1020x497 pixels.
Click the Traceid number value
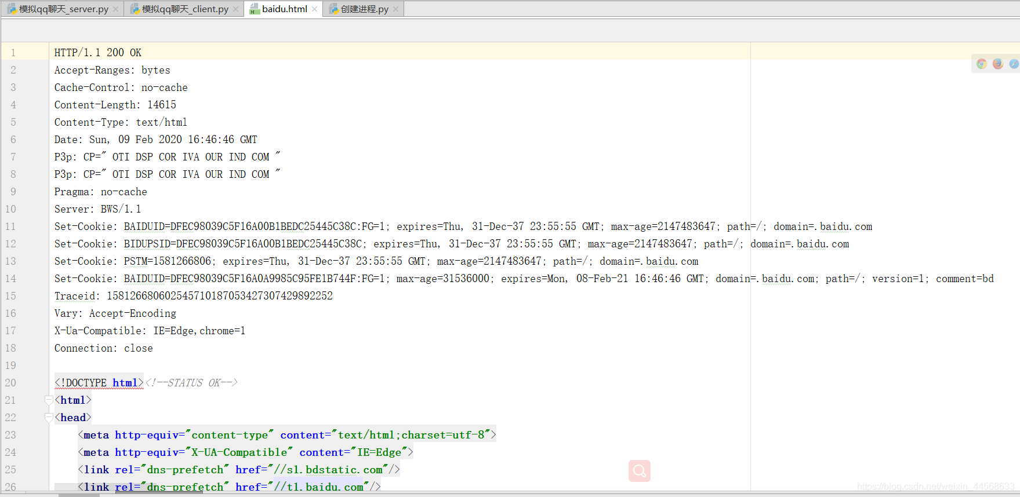[220, 296]
